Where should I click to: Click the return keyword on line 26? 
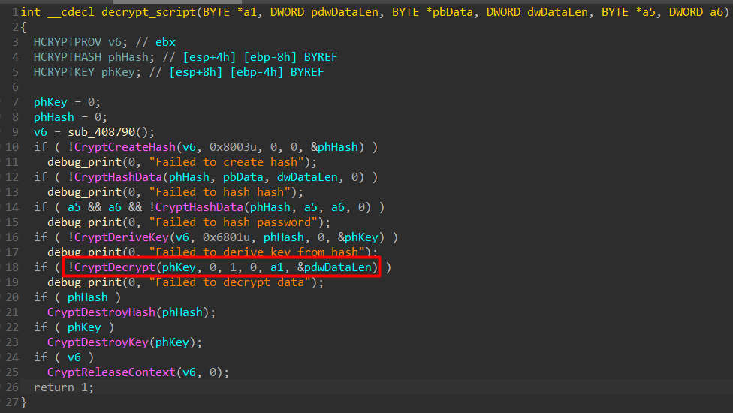pos(54,387)
